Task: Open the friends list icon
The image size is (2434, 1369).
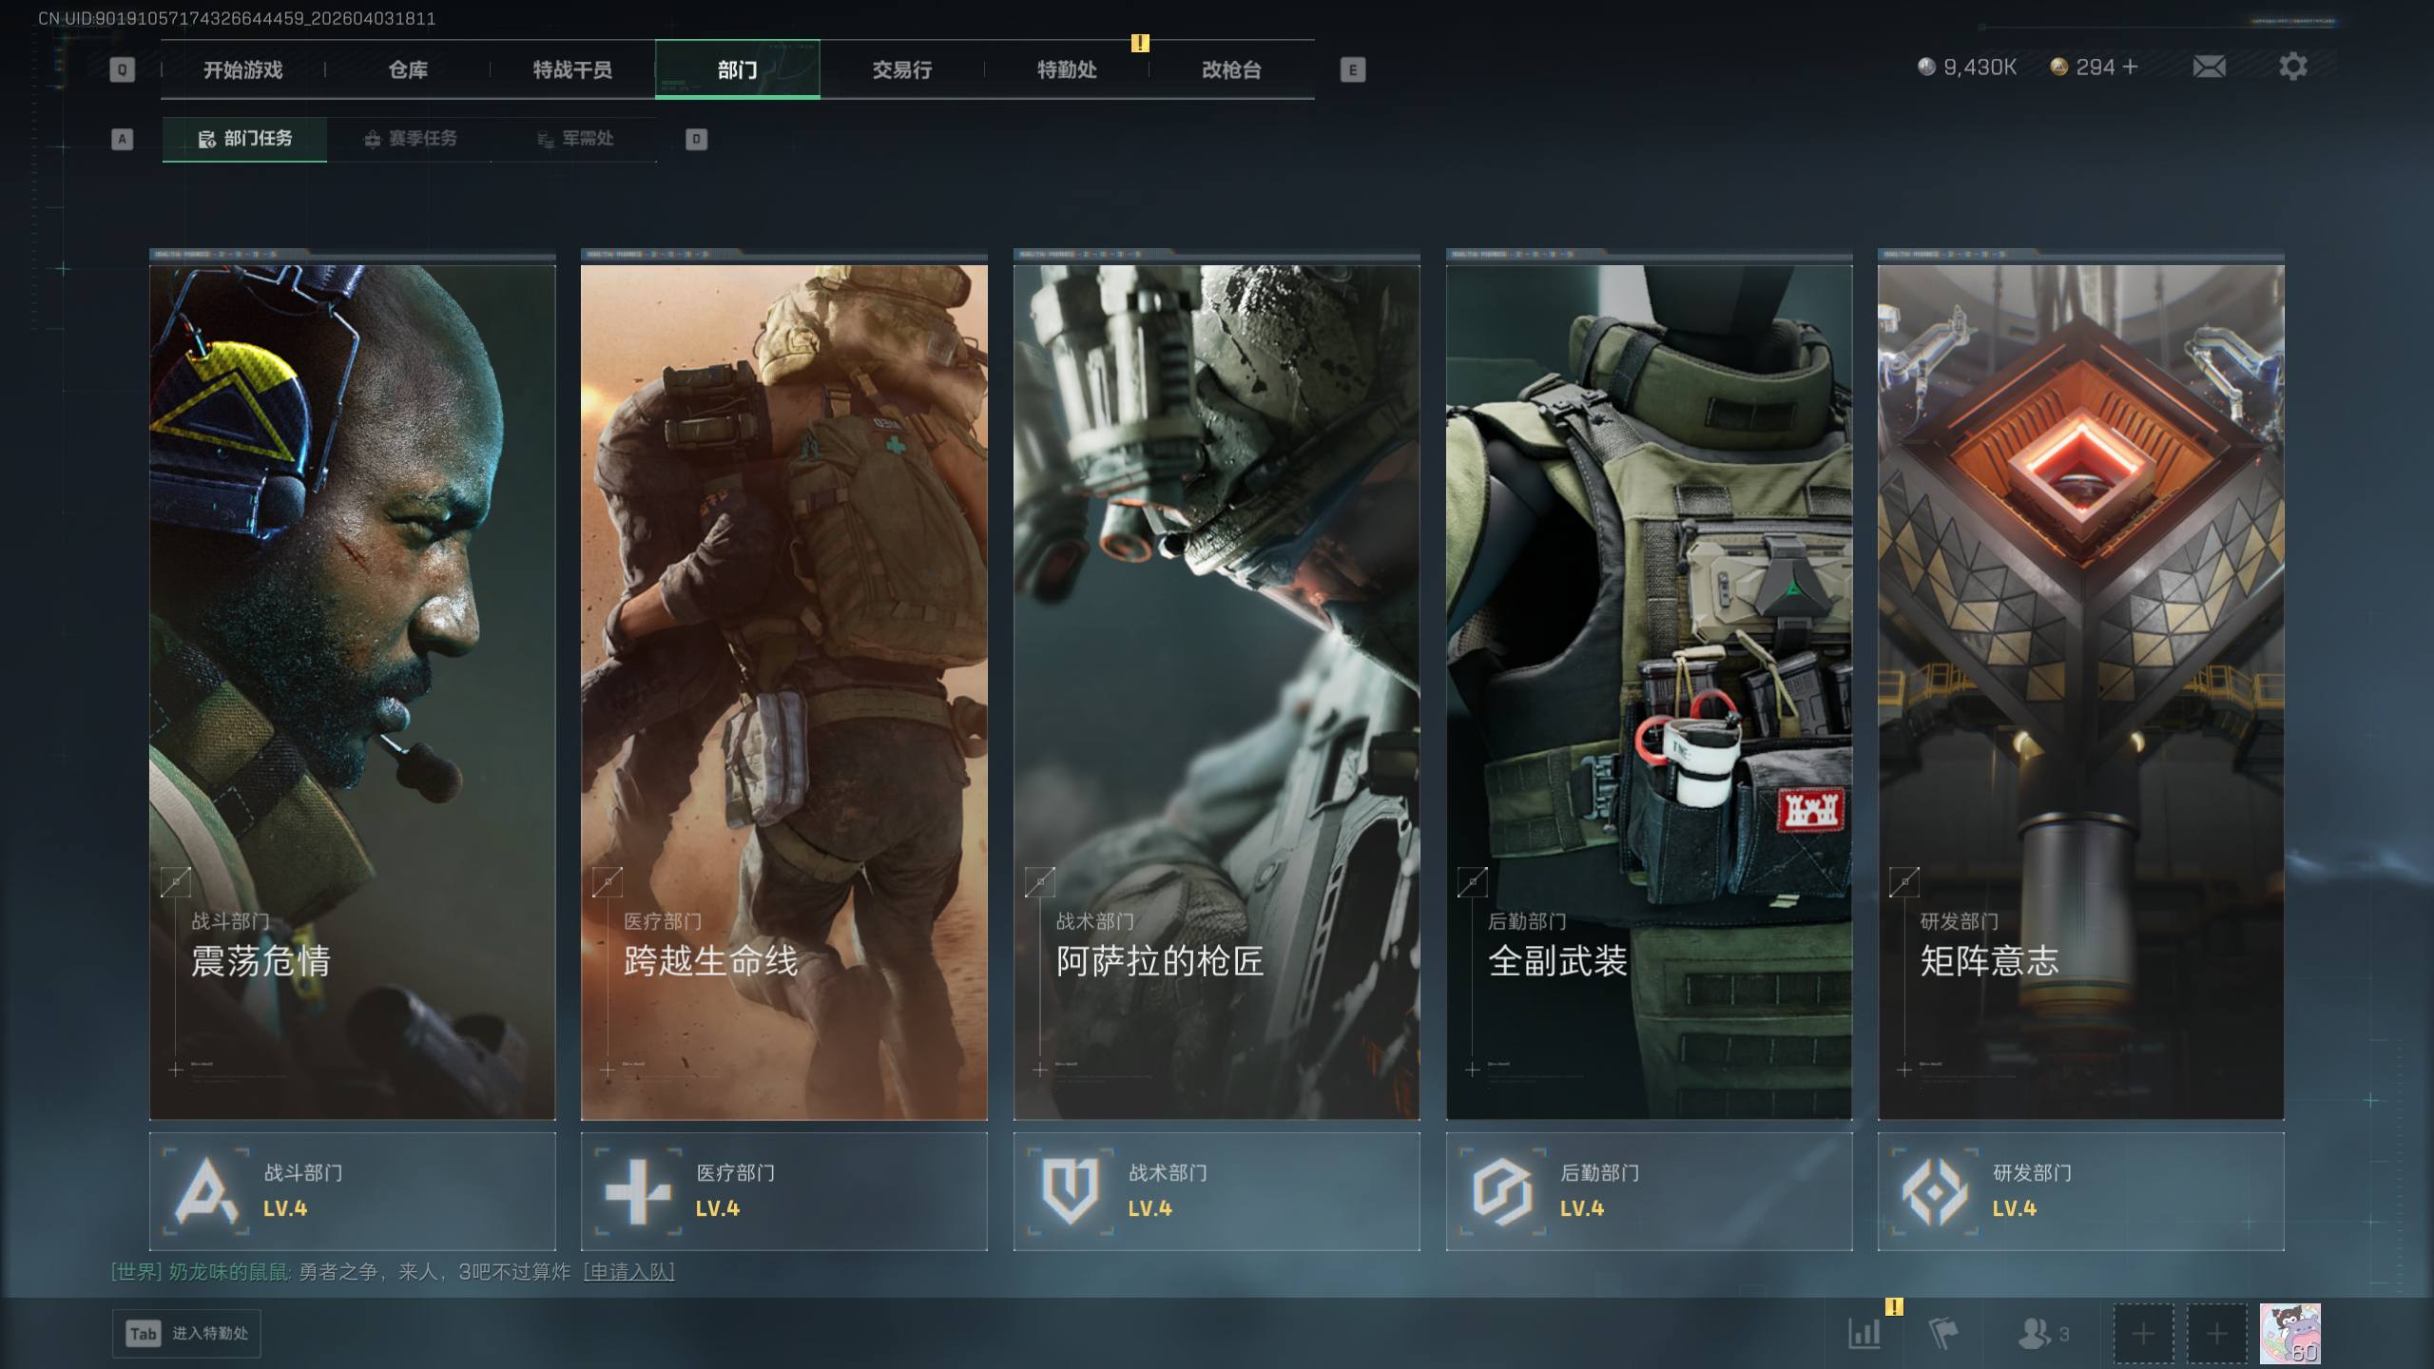Action: tap(2035, 1333)
